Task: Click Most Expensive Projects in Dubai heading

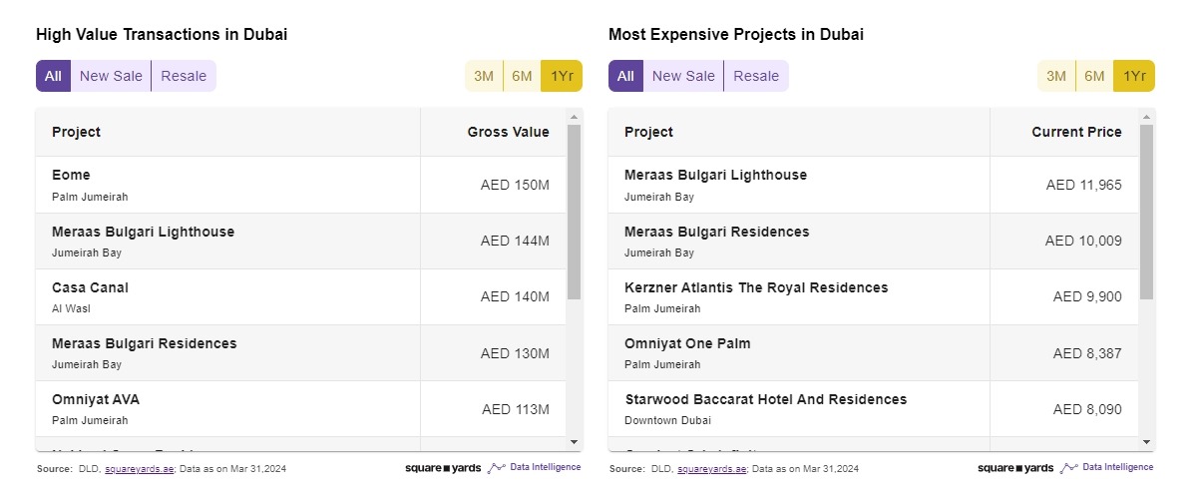Action: tap(736, 34)
